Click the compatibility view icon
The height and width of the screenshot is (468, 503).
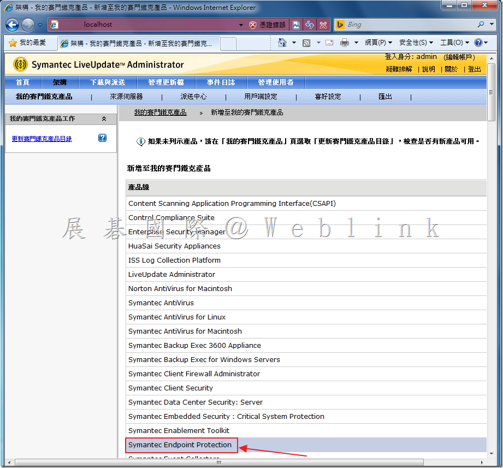(296, 25)
